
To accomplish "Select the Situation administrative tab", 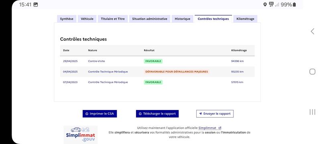I will click(150, 19).
